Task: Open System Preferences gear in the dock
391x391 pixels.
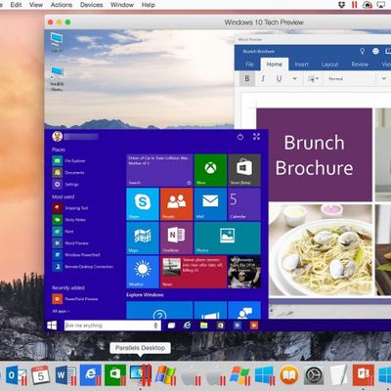Action: pos(314,375)
